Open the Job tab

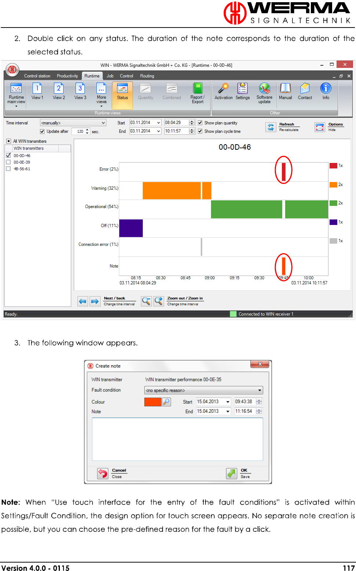(x=110, y=76)
